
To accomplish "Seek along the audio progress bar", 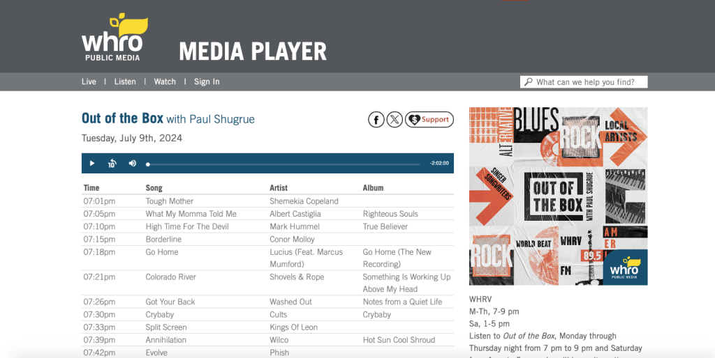I will click(283, 164).
